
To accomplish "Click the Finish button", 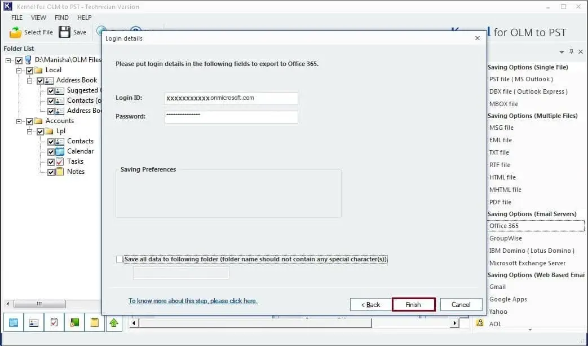I will pos(413,305).
